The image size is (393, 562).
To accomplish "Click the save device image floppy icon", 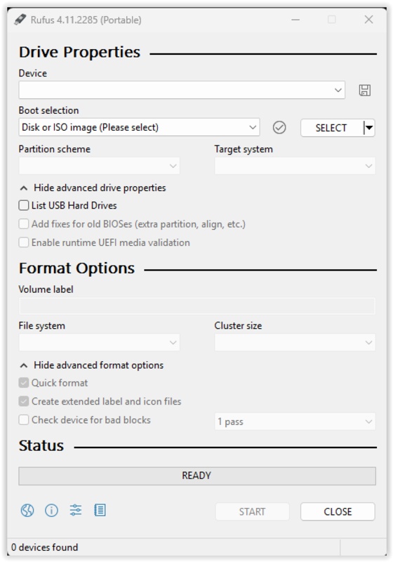I will pyautogui.click(x=364, y=90).
